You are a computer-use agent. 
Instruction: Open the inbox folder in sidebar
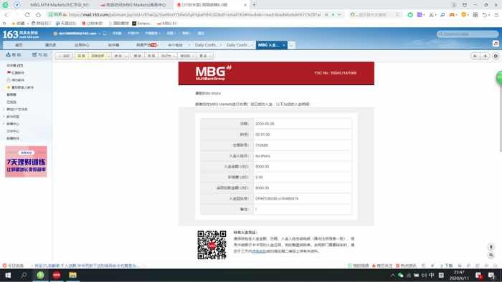[14, 65]
